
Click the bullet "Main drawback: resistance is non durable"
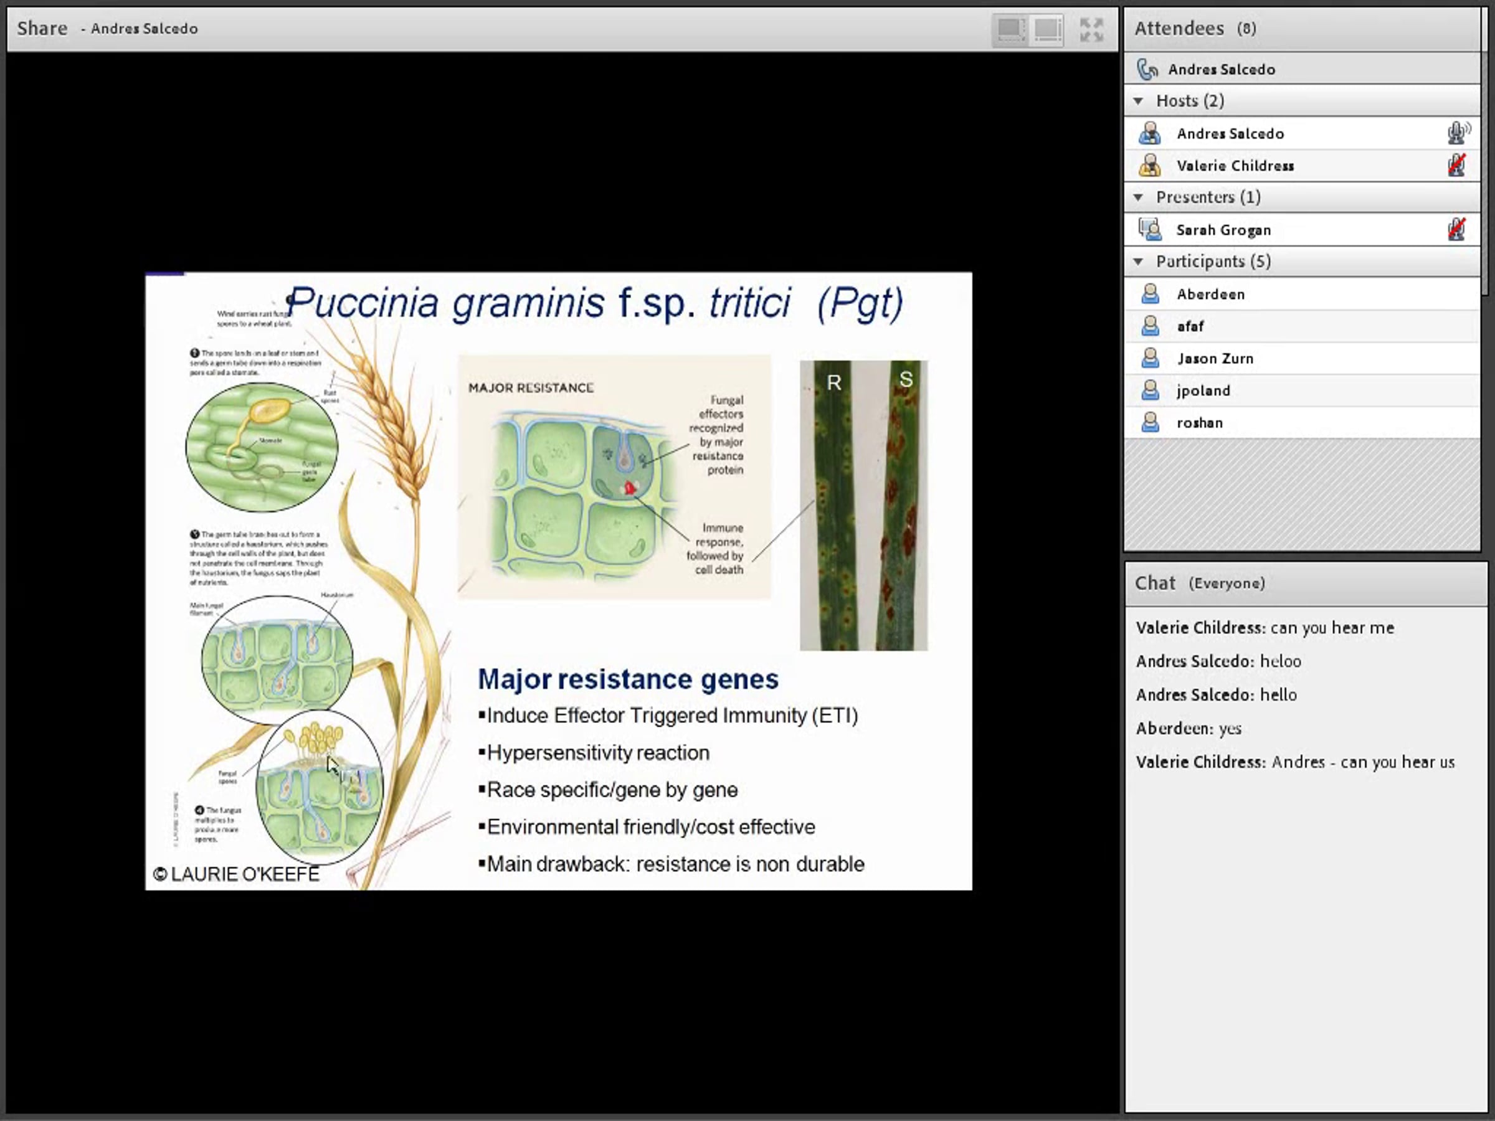pos(671,864)
